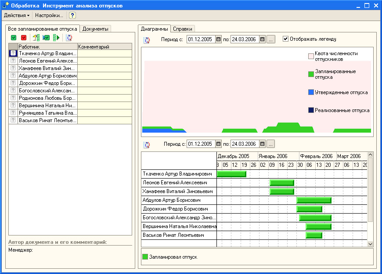The width and height of the screenshot is (382, 274).
Task: Refresh the Gantt chart beside its period fields
Action: (147, 145)
